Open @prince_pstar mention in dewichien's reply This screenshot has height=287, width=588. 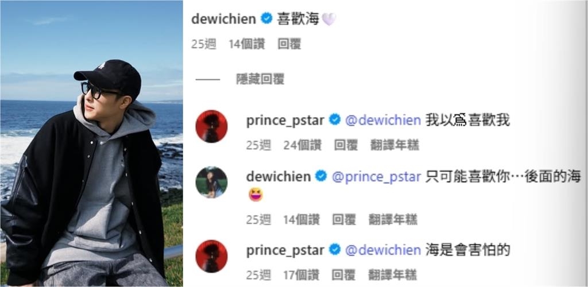377,177
